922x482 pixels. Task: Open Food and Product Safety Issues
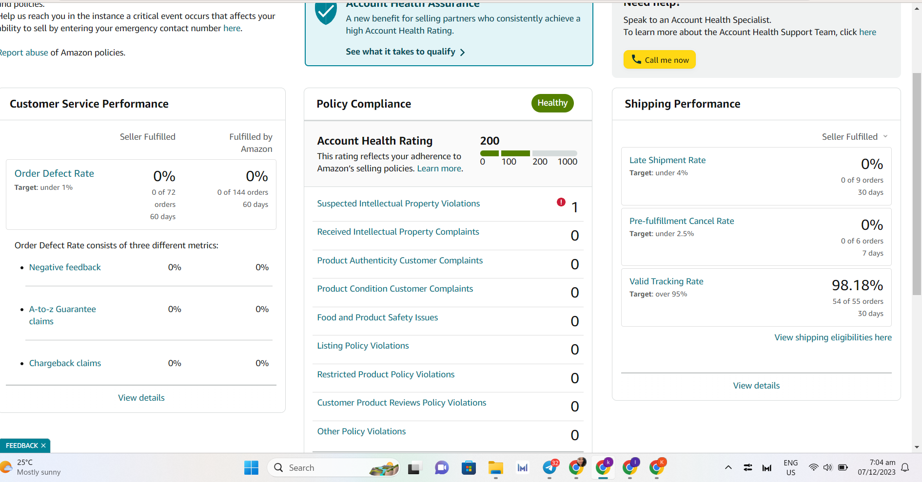pyautogui.click(x=377, y=317)
